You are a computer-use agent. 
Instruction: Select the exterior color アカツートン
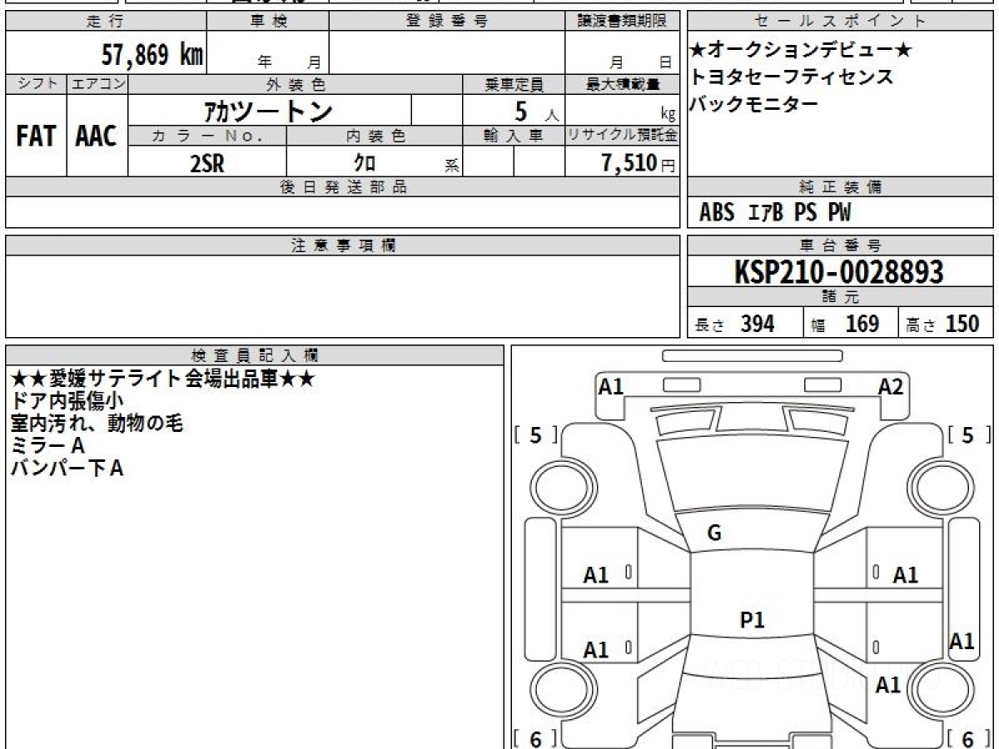pos(268,111)
